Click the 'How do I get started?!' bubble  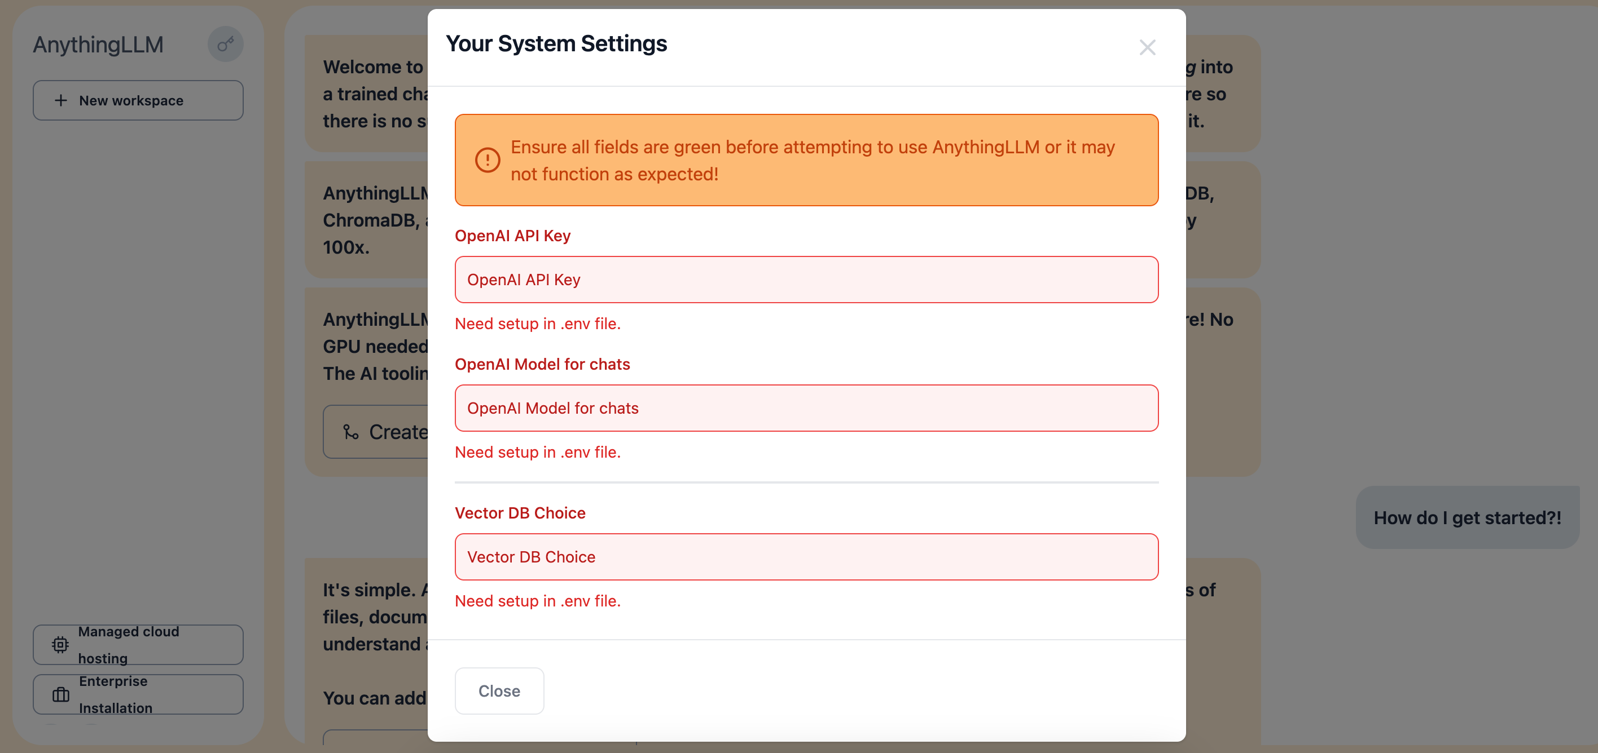pyautogui.click(x=1467, y=517)
